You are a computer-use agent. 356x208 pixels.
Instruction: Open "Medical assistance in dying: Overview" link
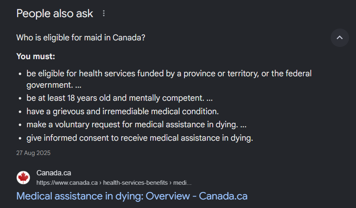click(x=131, y=196)
